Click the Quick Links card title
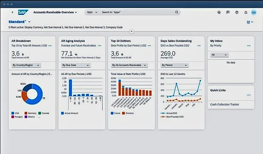 tap(218, 90)
